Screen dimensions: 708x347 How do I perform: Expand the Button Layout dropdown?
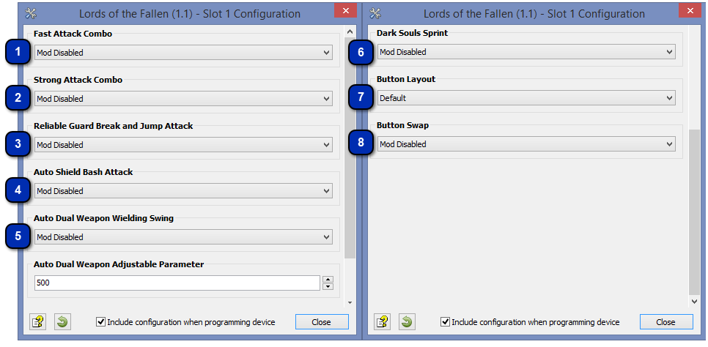[x=526, y=98]
